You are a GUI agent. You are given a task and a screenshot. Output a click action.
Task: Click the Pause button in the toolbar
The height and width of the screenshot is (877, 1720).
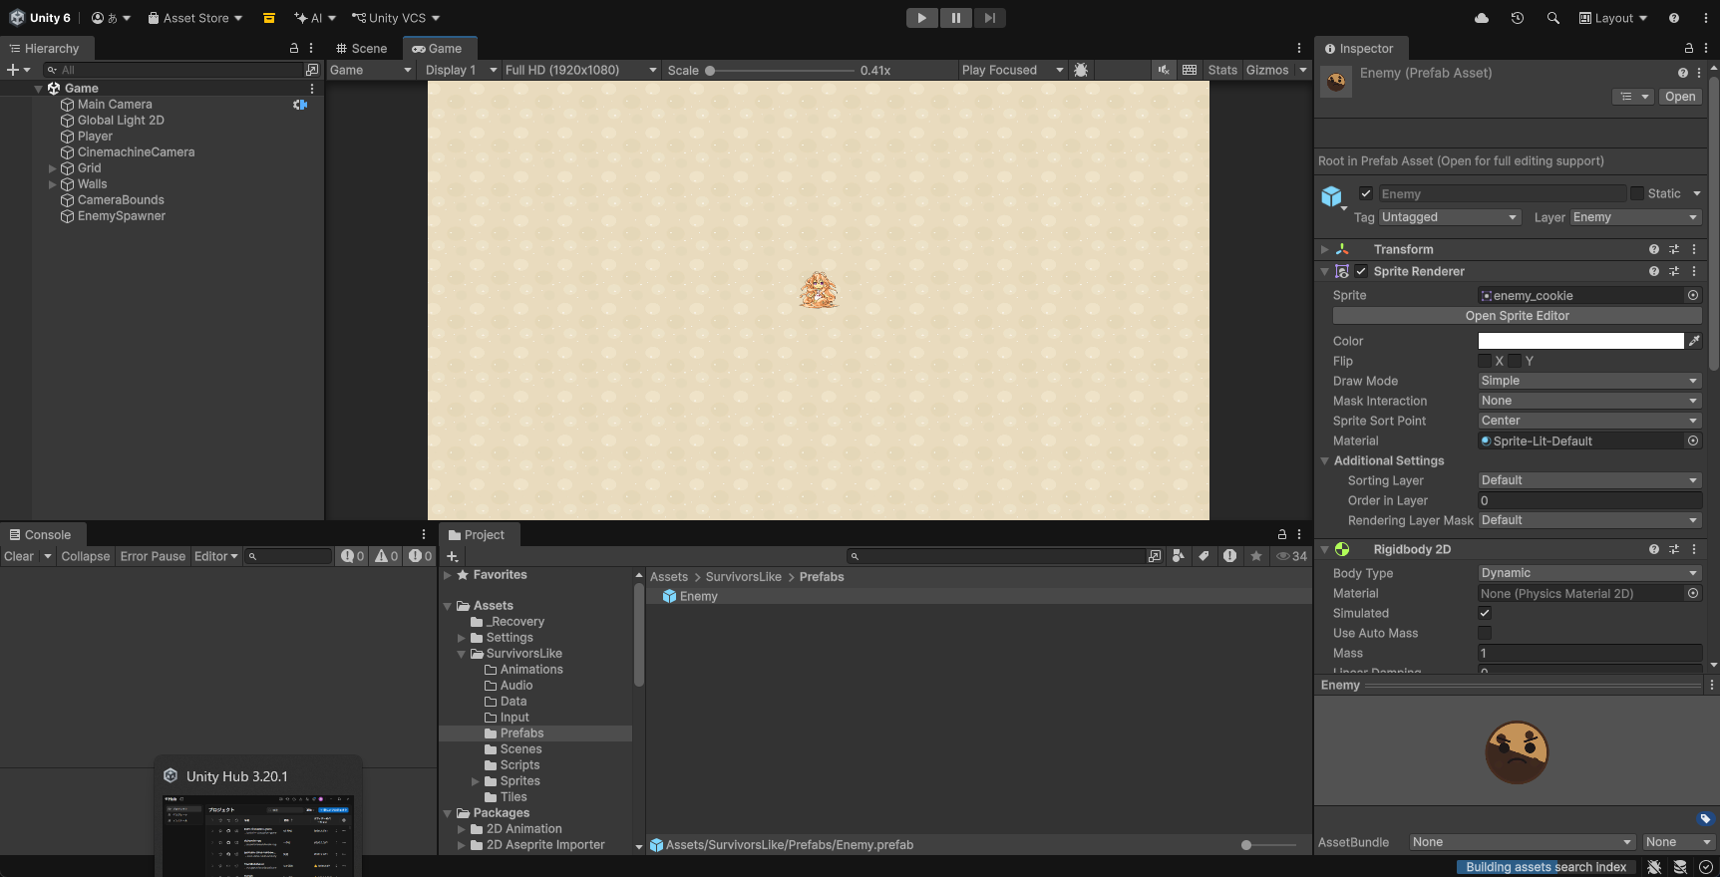click(955, 18)
